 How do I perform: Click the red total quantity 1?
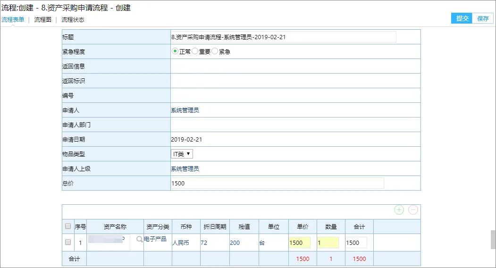tap(331, 259)
